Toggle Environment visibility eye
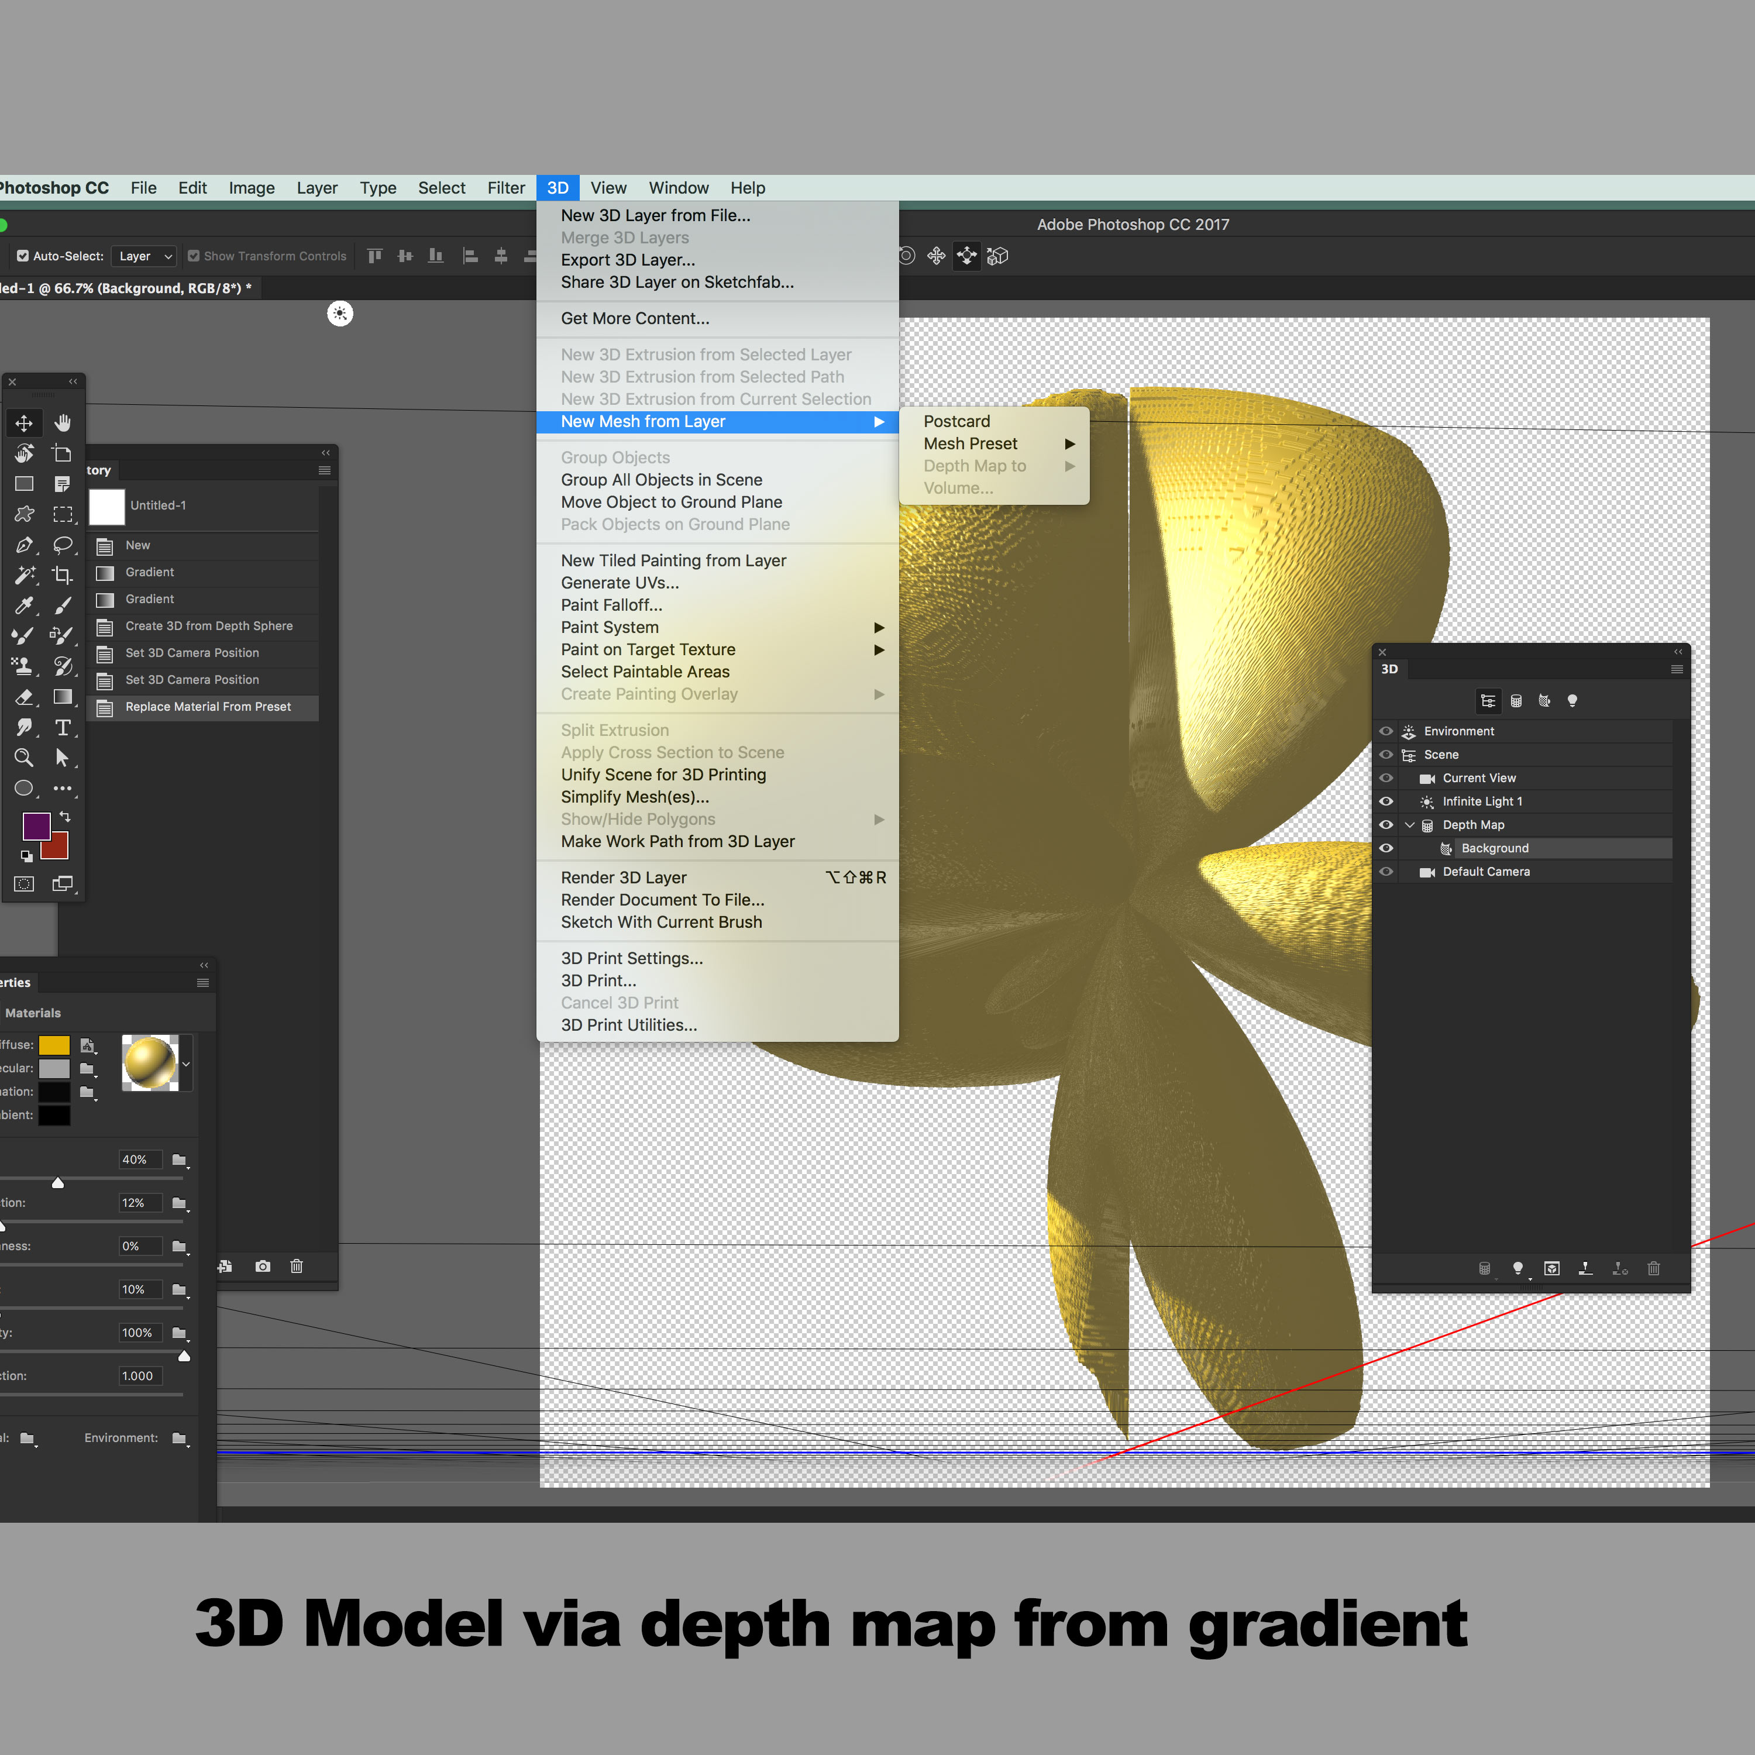 1386,731
